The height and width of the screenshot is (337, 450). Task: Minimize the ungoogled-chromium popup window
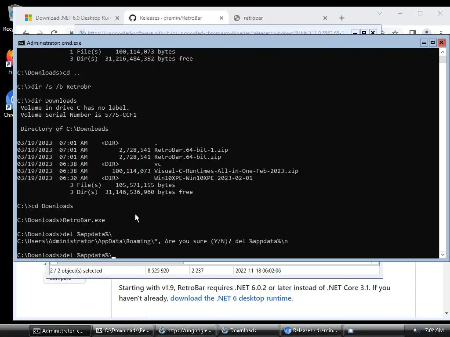[x=355, y=32]
